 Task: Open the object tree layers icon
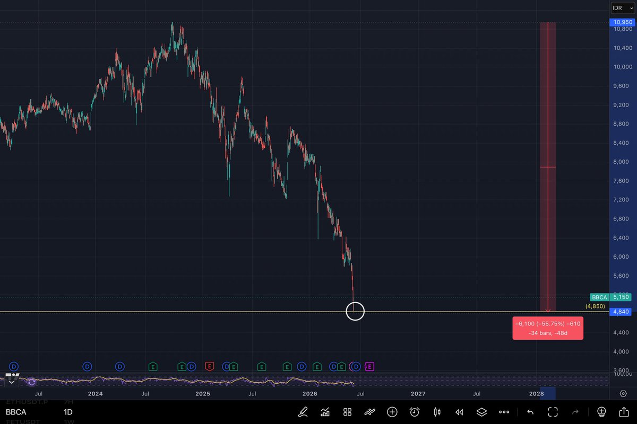481,412
